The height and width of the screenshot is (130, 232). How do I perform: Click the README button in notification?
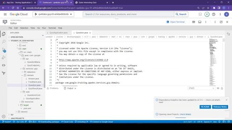click(x=205, y=107)
